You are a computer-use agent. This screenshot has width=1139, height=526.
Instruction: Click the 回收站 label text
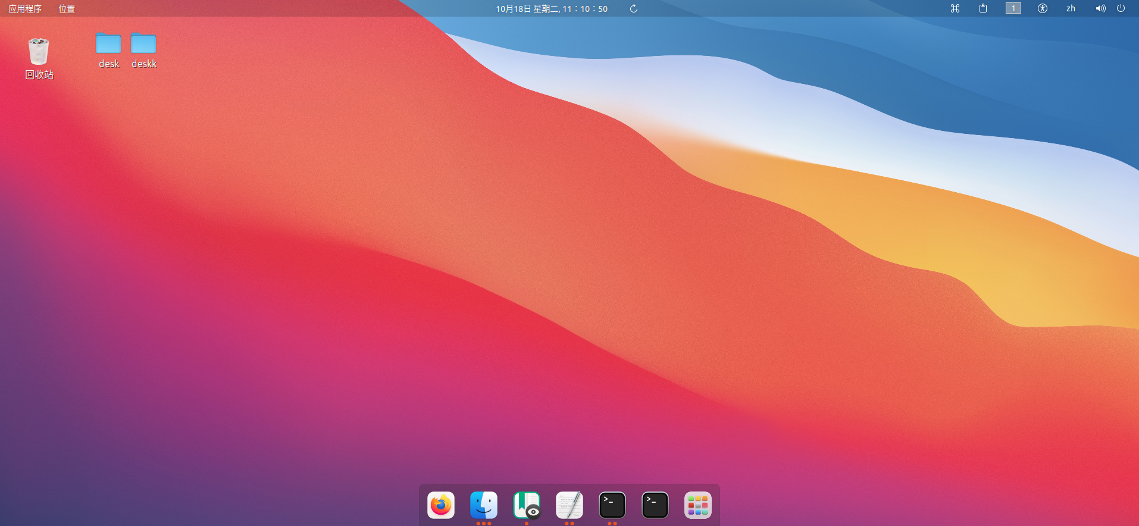pos(39,74)
